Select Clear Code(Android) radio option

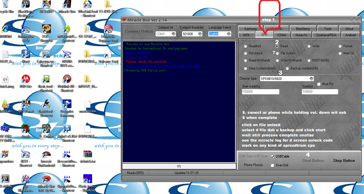point(246,68)
